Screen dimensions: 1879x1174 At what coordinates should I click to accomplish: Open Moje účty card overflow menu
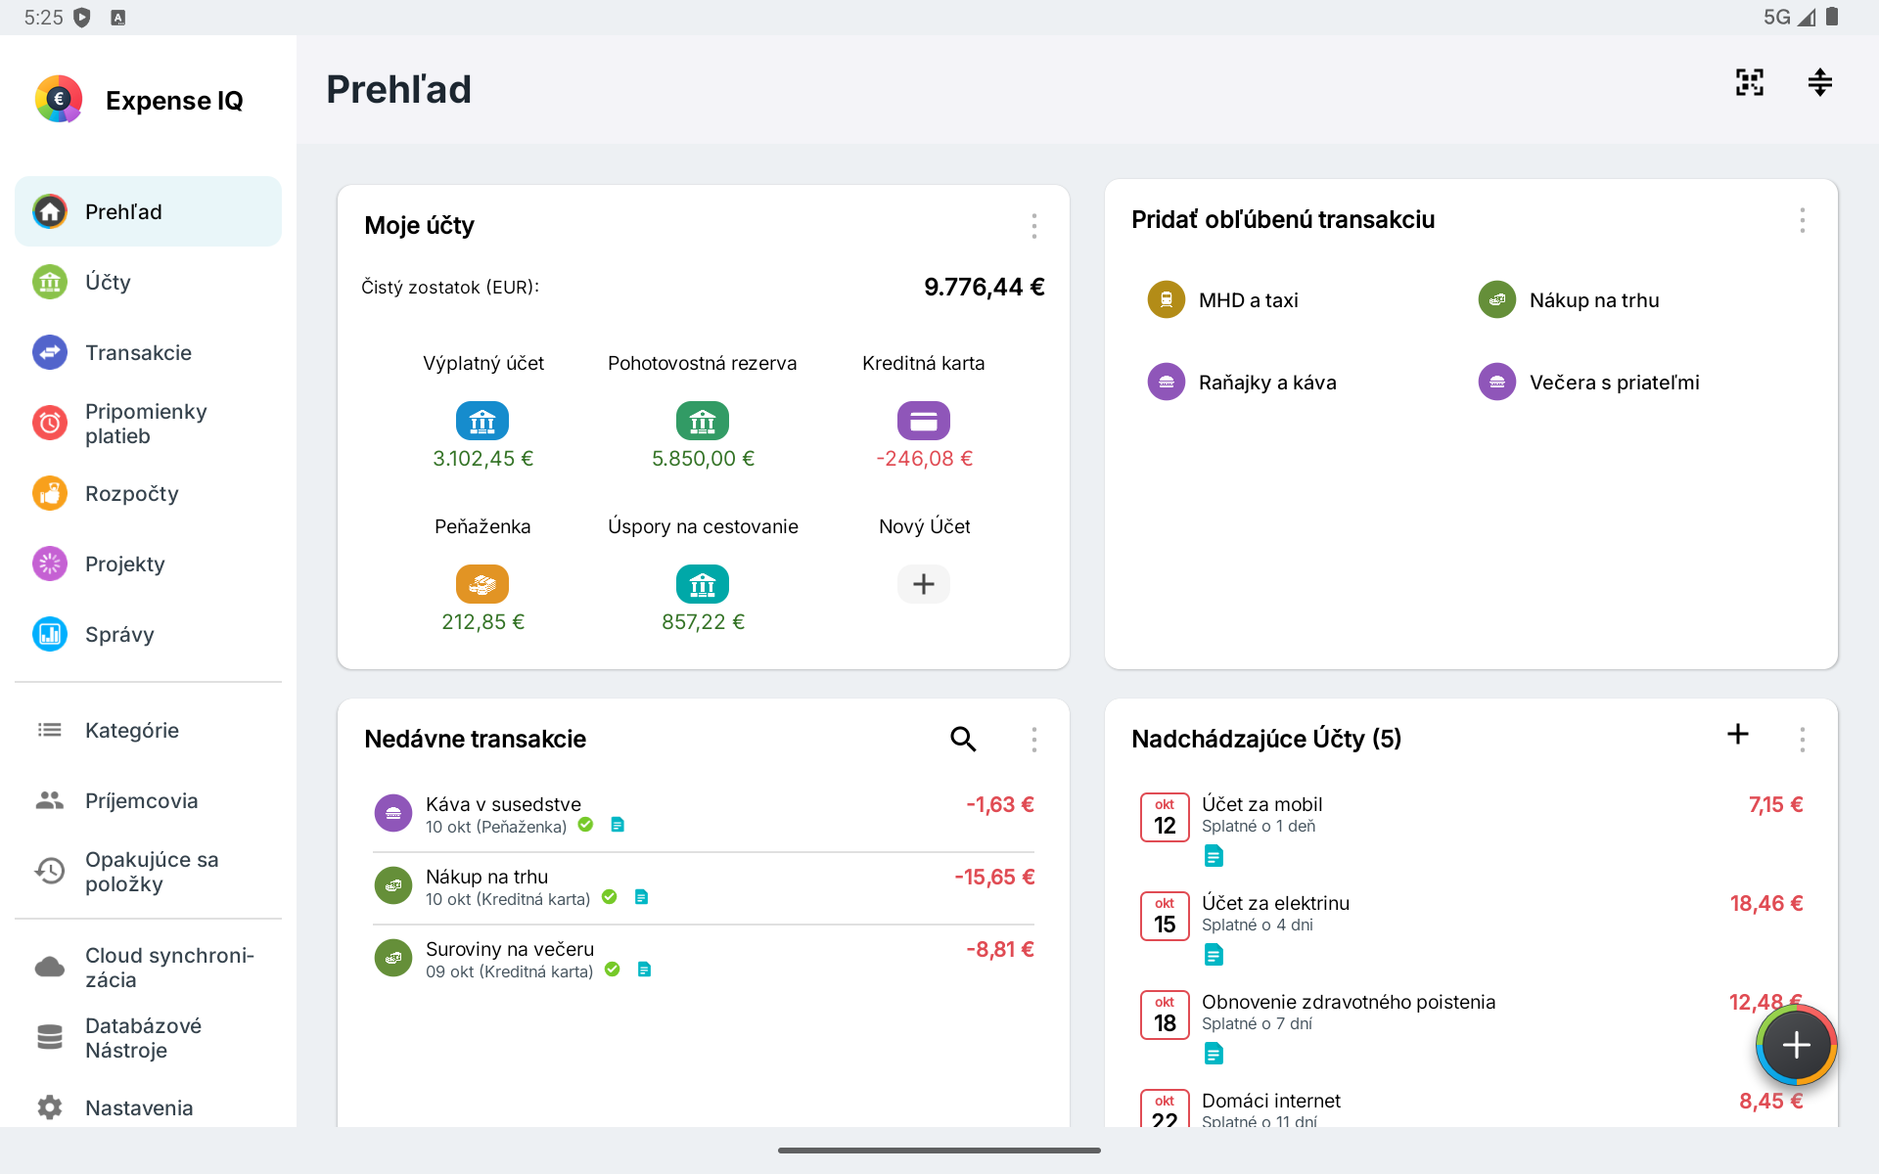coord(1033,226)
